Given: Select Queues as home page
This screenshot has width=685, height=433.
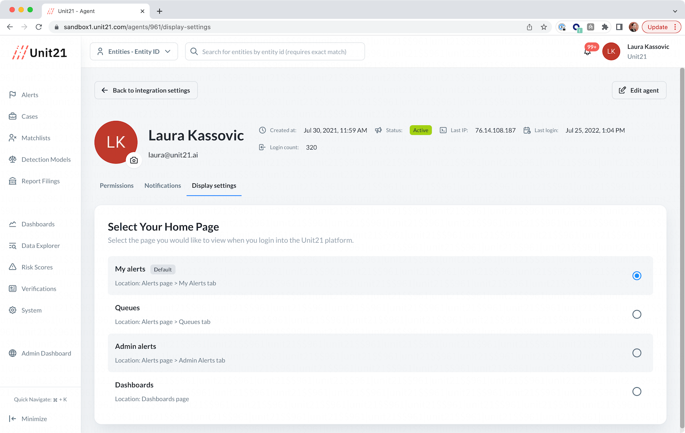Looking at the screenshot, I should 637,314.
